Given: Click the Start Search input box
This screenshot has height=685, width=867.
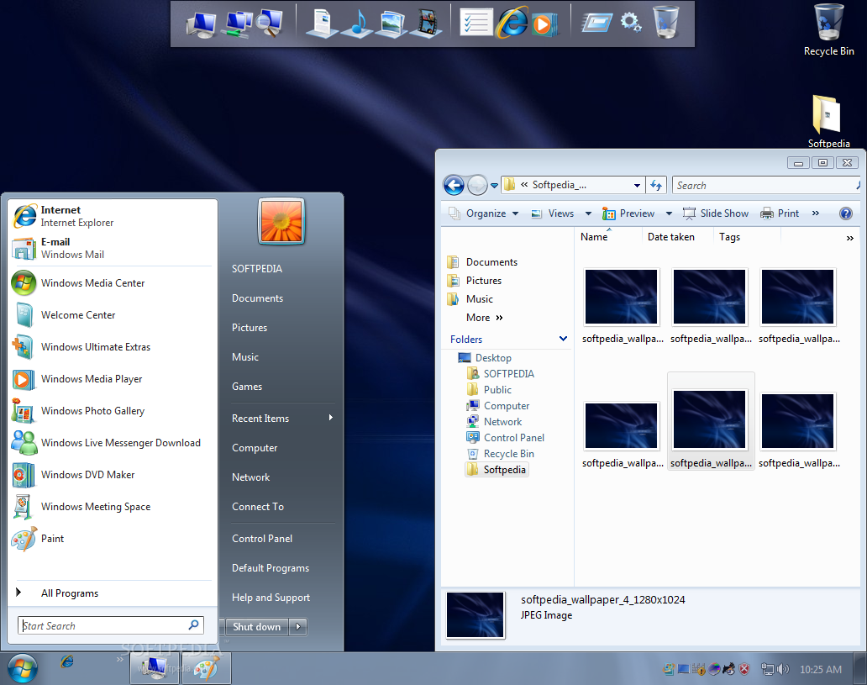Looking at the screenshot, I should click(111, 626).
